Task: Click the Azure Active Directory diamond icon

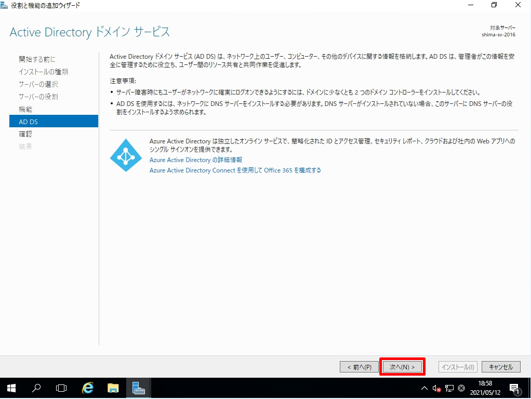Action: tap(126, 155)
